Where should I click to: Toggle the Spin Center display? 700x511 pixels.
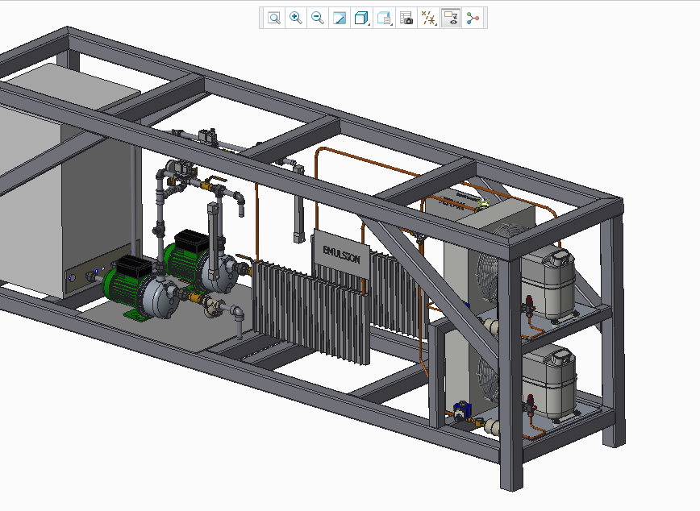[473, 18]
